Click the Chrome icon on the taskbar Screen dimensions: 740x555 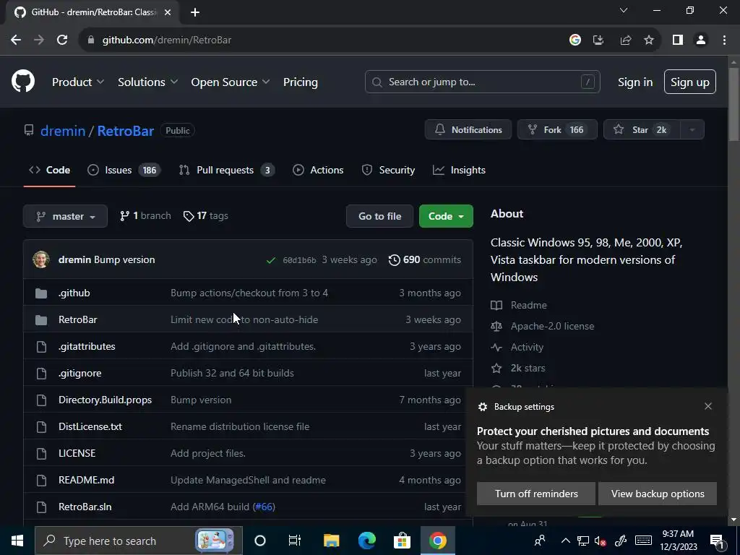[437, 541]
